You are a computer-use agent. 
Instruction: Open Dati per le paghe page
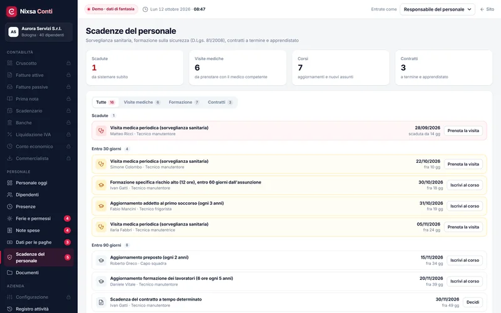(x=39, y=242)
